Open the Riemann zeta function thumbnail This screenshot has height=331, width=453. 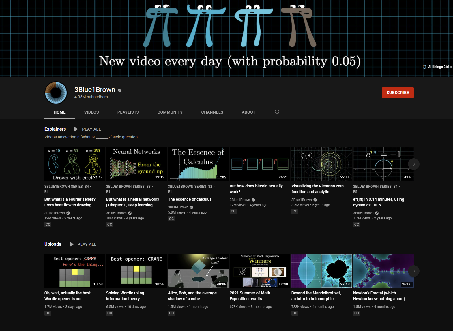[322, 164]
